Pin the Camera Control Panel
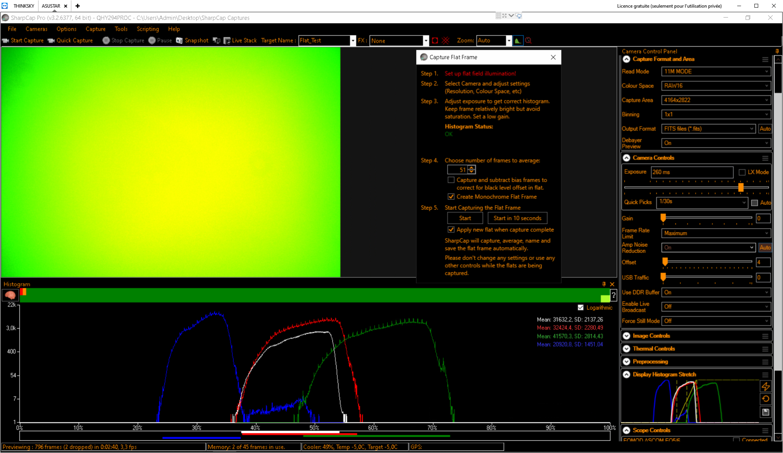The width and height of the screenshot is (783, 453). coord(777,51)
